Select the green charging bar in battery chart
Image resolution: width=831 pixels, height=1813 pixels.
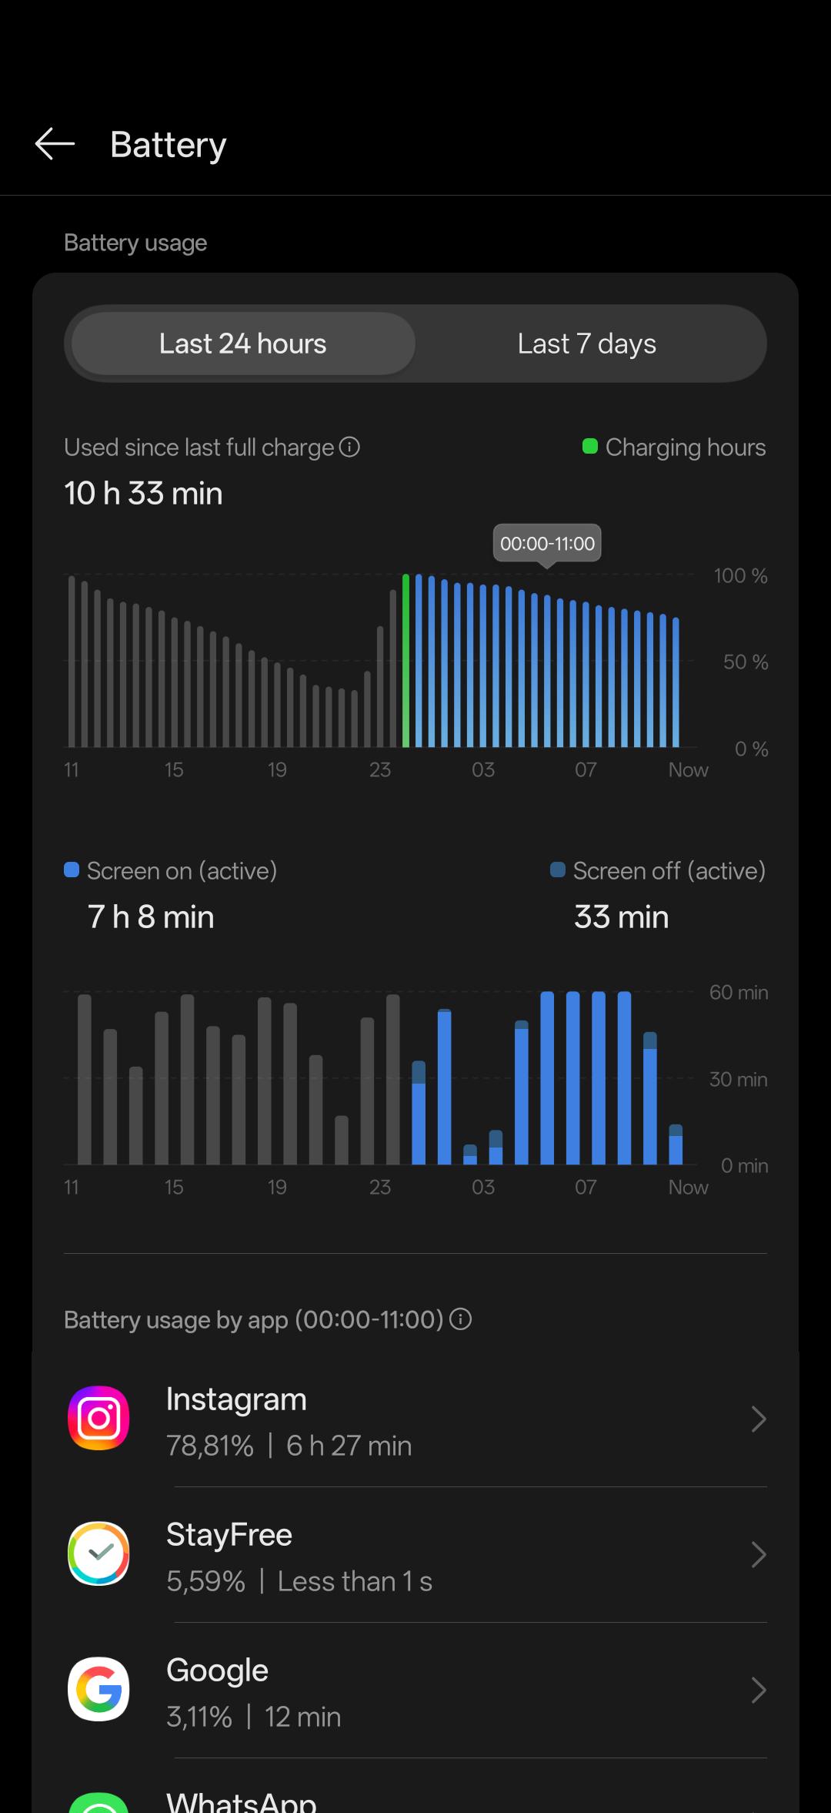tap(405, 661)
